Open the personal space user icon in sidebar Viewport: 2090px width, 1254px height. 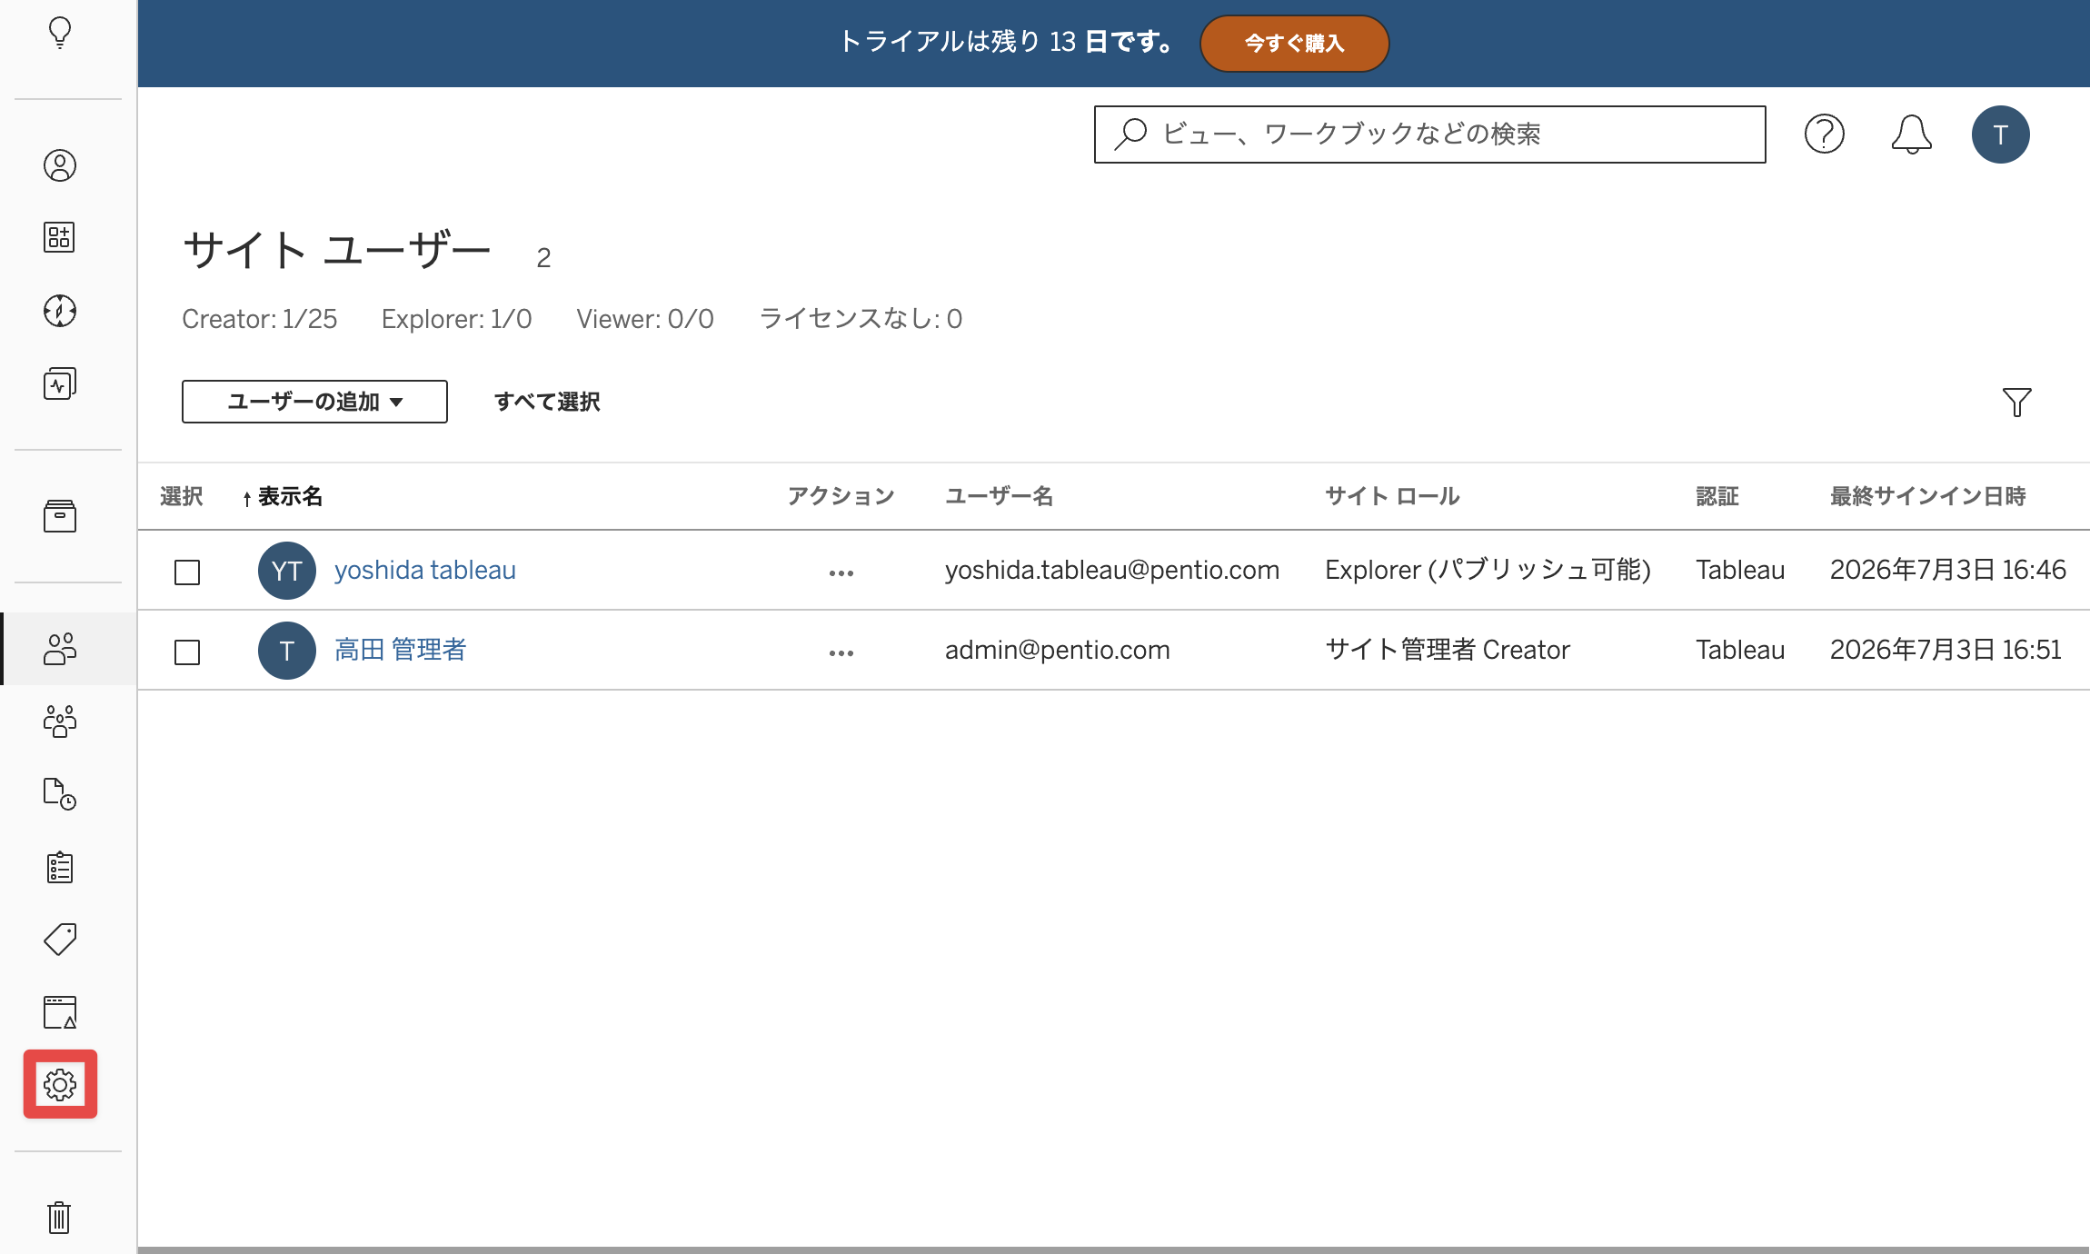pyautogui.click(x=60, y=165)
